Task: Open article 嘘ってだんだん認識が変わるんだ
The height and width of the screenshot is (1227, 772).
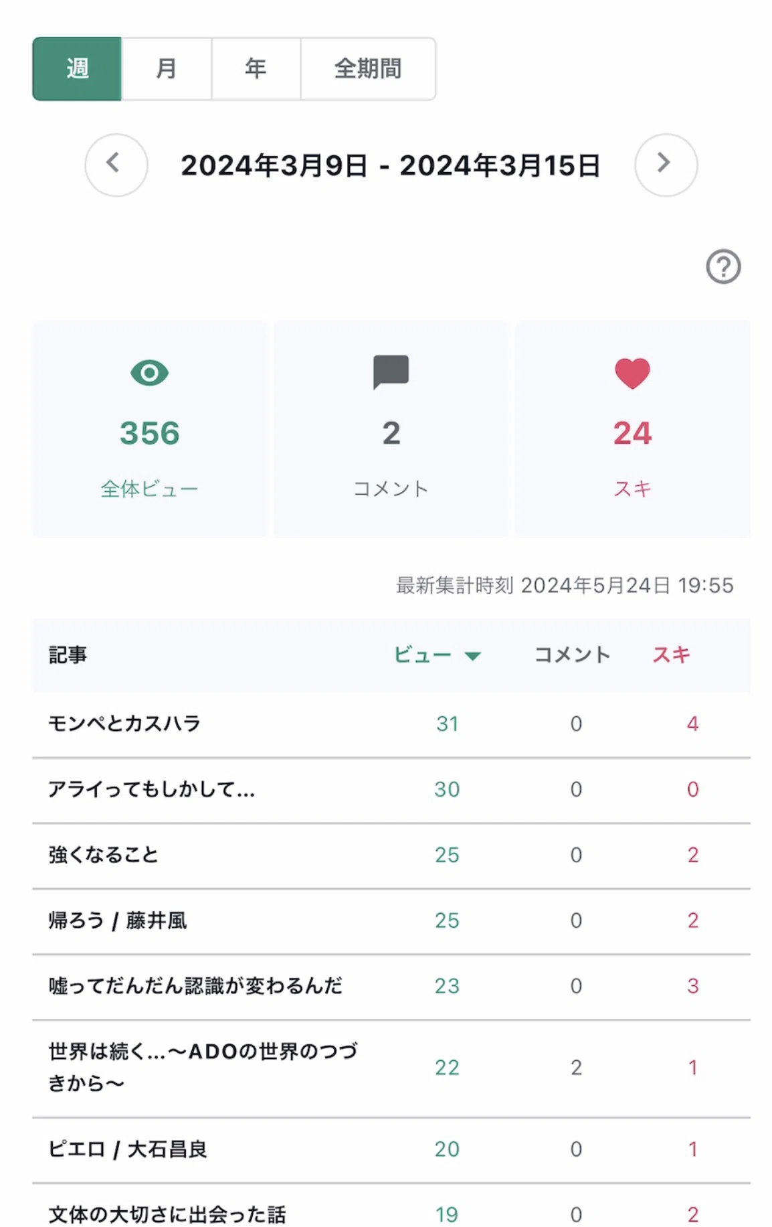Action: [195, 986]
